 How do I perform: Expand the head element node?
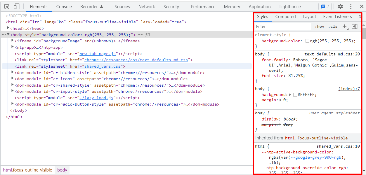[8, 28]
